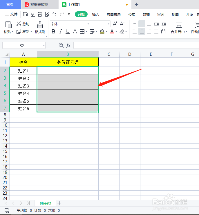This screenshot has width=199, height=215.
Task: Toggle italic formatting
Action: pyautogui.click(x=61, y=32)
